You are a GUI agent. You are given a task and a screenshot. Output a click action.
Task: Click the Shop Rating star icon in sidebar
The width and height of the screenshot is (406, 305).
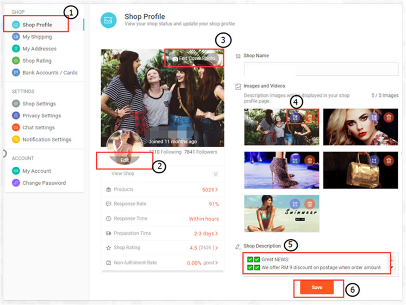pos(16,61)
